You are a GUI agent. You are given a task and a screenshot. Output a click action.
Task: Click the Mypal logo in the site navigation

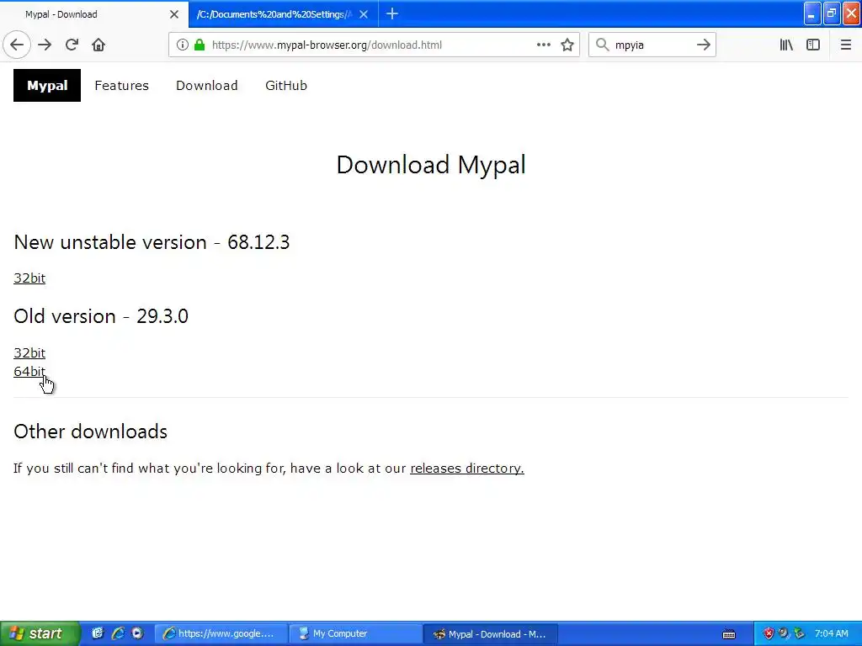(x=47, y=86)
